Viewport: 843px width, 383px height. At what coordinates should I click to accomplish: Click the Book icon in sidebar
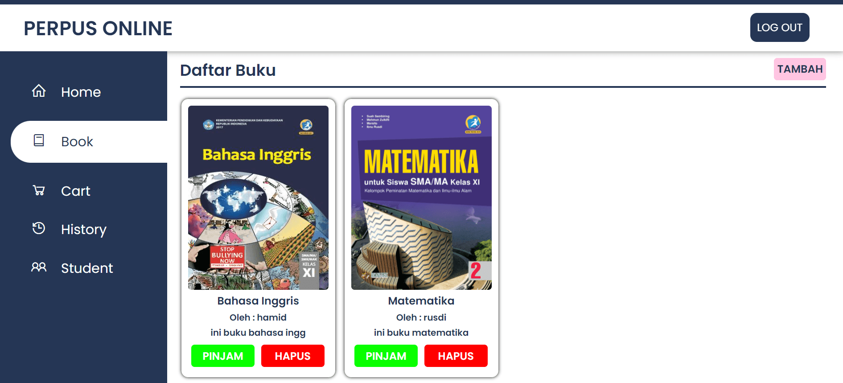pyautogui.click(x=39, y=140)
